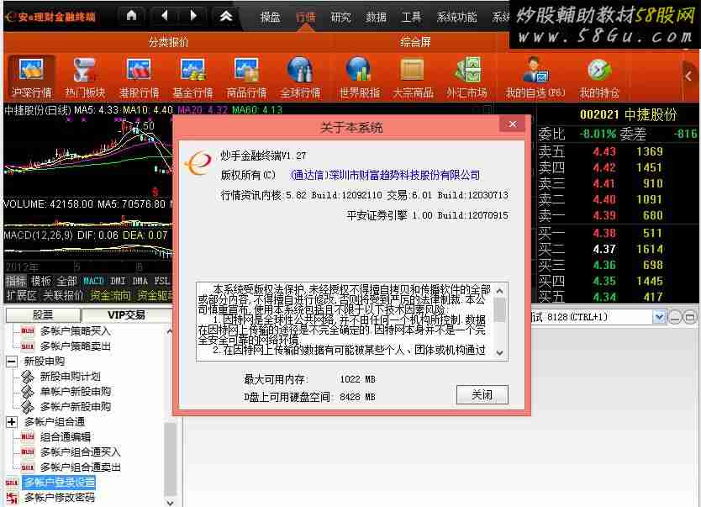The height and width of the screenshot is (507, 701).
Task: Choose the DMI indicator tab
Action: tap(118, 281)
